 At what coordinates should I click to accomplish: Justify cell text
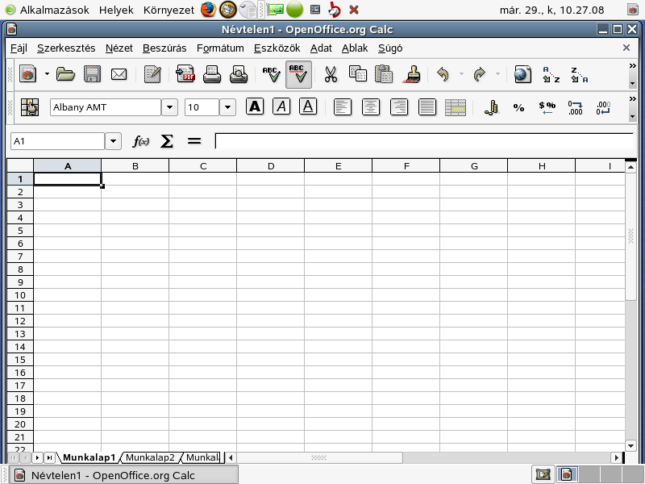427,107
